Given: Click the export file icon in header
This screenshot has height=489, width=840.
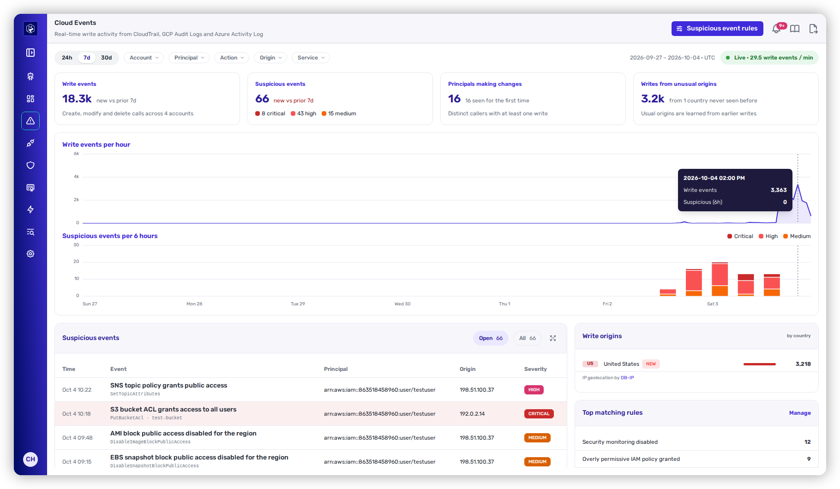Looking at the screenshot, I should point(813,29).
